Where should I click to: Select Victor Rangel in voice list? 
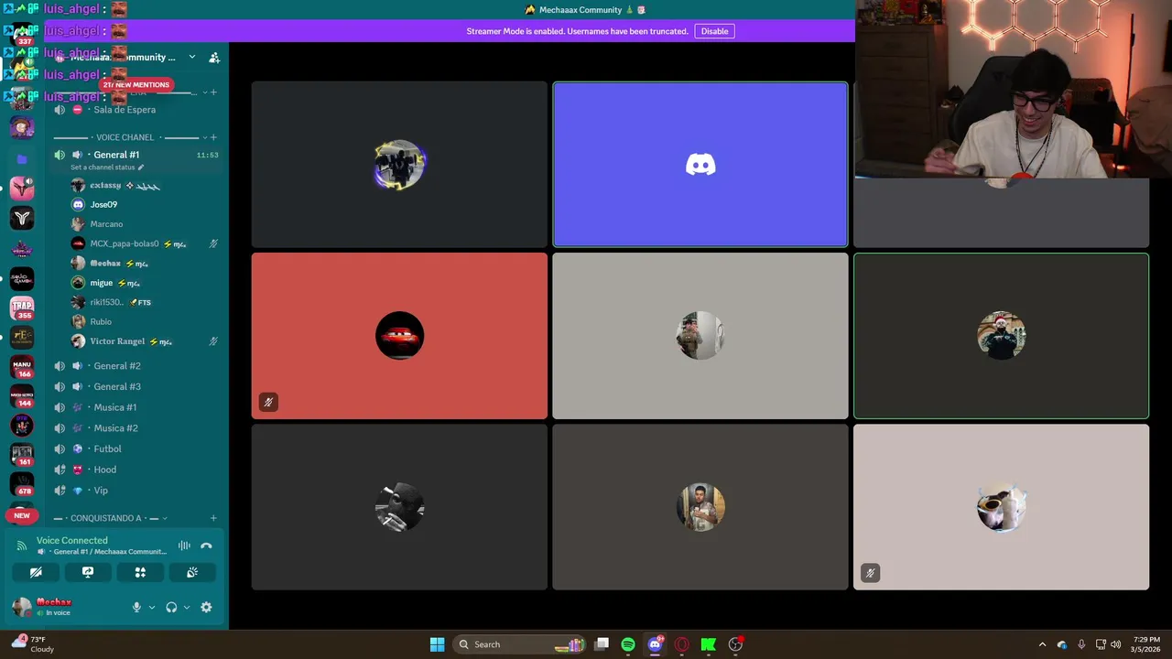click(117, 341)
